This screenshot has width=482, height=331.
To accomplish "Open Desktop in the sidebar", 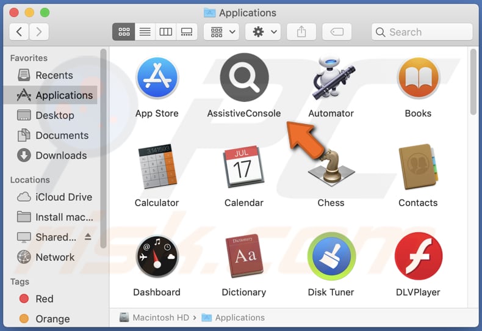I will point(51,115).
